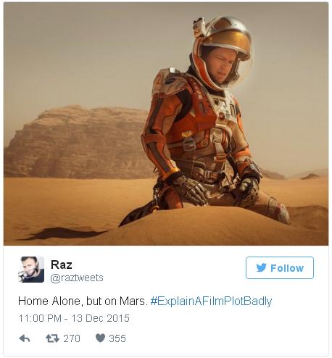Click the Twitter bird icon in Follow button
Screen dimensions: 332x358
[x=261, y=268]
